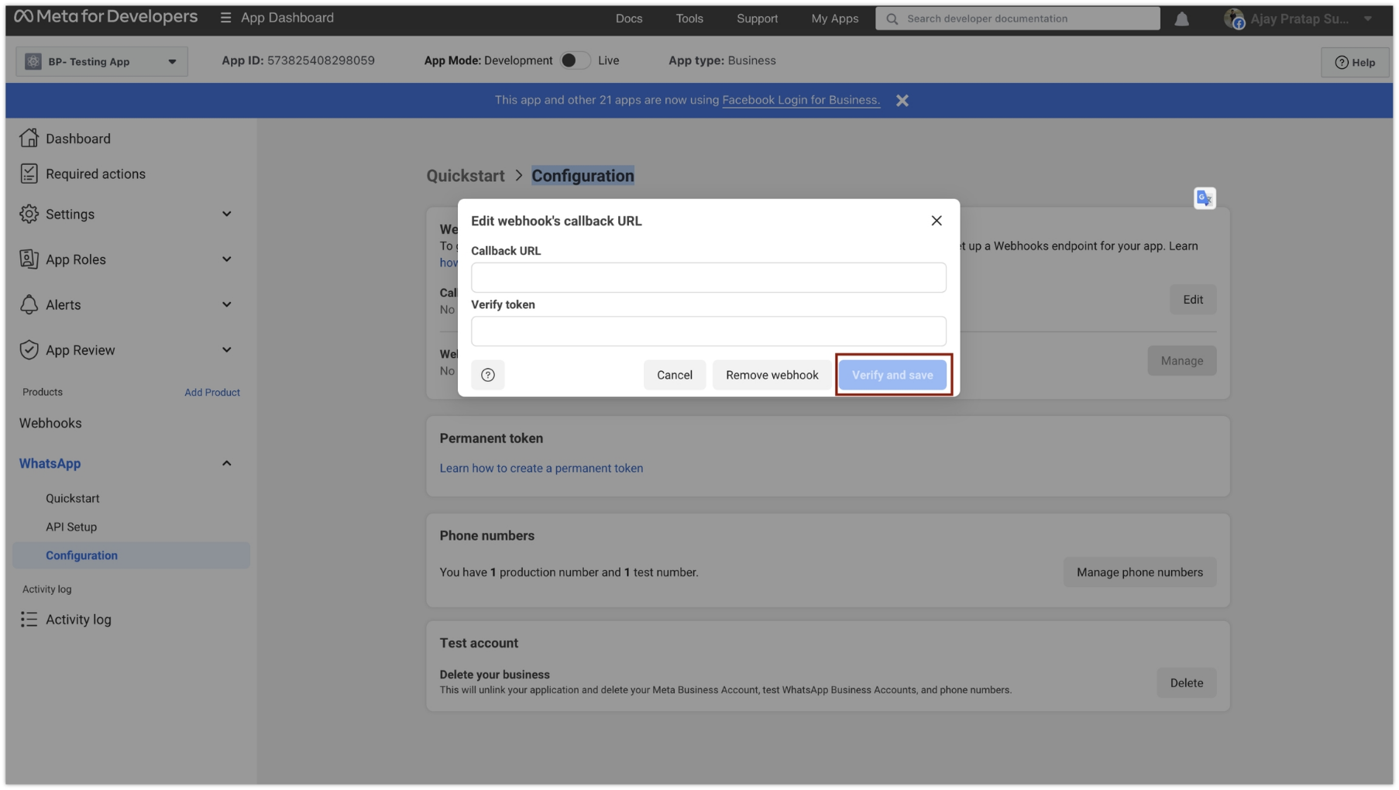Click the Settings gear icon

click(29, 215)
